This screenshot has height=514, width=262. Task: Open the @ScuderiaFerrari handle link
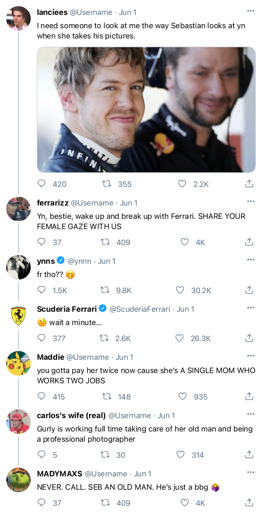coord(140,309)
